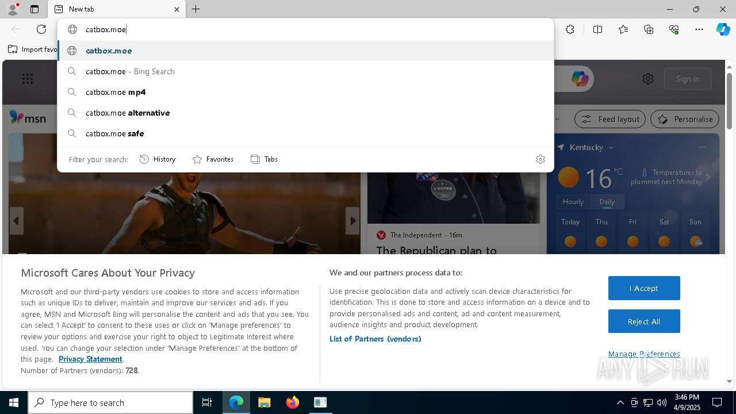
Task: Click Import favorites bookmark bar item
Action: 33,49
